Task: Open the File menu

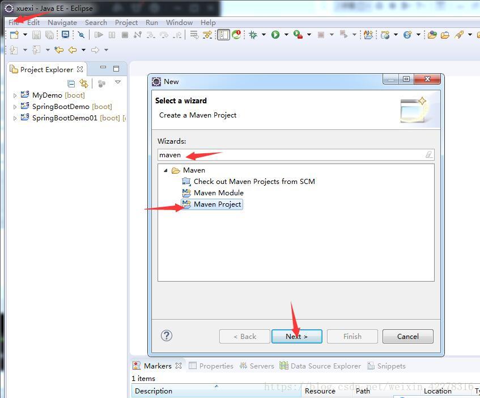Action: 14,22
